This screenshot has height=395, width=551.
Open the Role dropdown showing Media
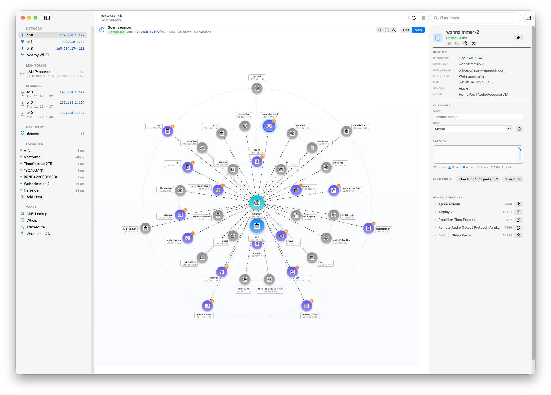click(473, 129)
